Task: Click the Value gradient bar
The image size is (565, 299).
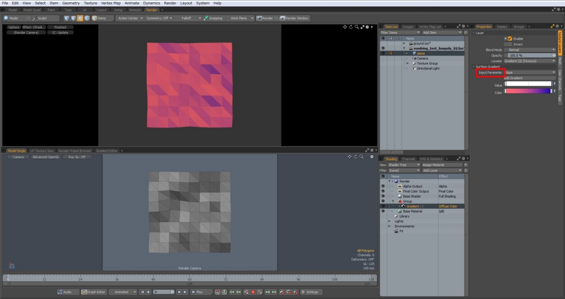Action: click(528, 84)
